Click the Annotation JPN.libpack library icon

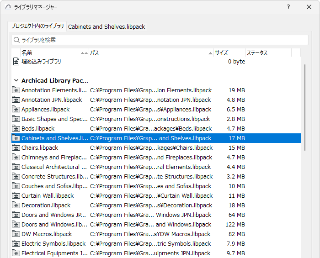16,100
